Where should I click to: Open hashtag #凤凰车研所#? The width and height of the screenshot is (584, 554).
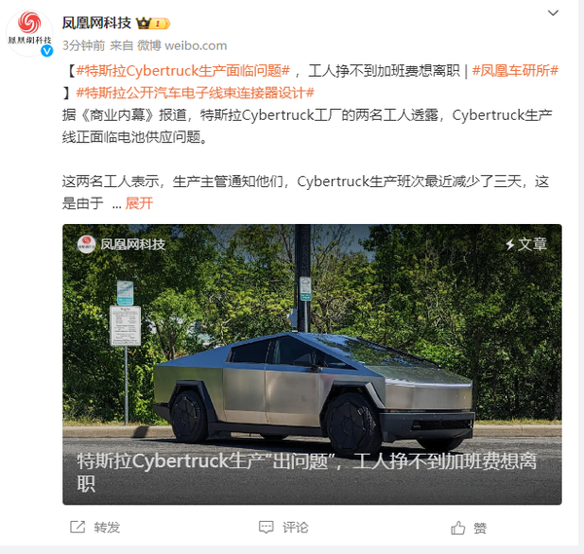coord(515,70)
